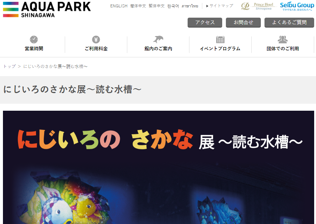Open the よくあるご質問 button
The height and width of the screenshot is (224, 316).
coord(289,22)
